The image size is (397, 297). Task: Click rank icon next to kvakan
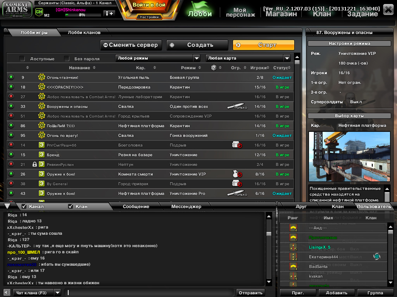(x=293, y=276)
